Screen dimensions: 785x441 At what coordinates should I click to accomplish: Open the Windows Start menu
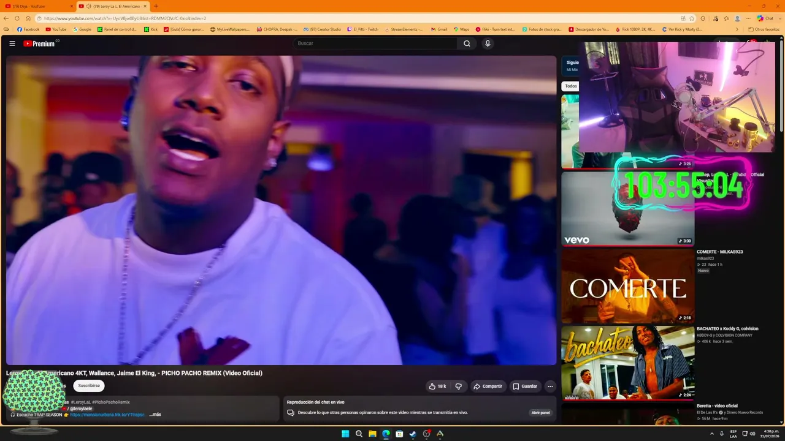(x=345, y=434)
